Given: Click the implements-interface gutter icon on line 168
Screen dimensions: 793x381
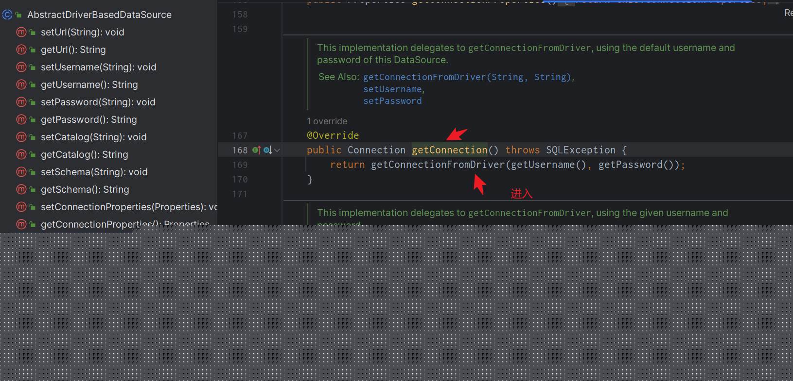Looking at the screenshot, I should point(256,150).
